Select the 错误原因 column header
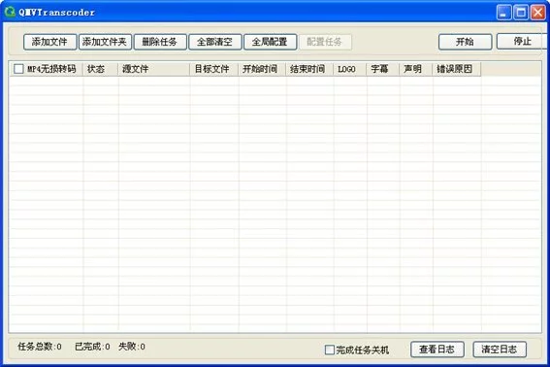The image size is (550, 367). pyautogui.click(x=457, y=69)
